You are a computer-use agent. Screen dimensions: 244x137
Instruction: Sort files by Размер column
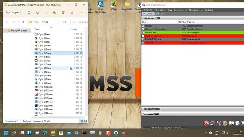click(x=74, y=29)
